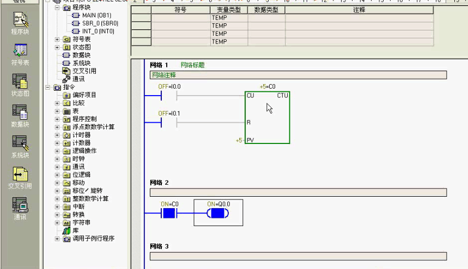
Task: Expand the 表 instruction folder
Action: coord(57,111)
